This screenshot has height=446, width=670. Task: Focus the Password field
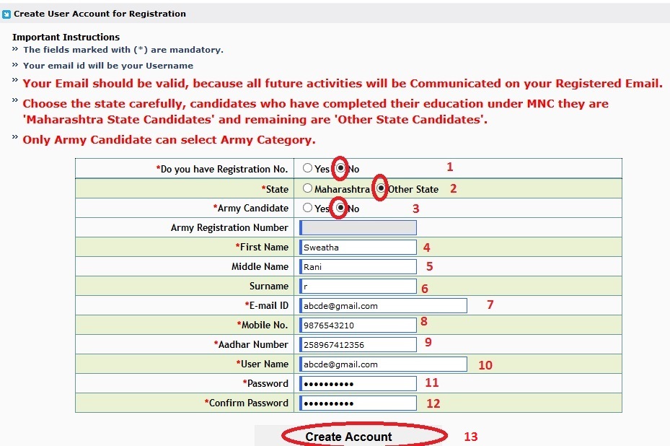[x=358, y=383]
